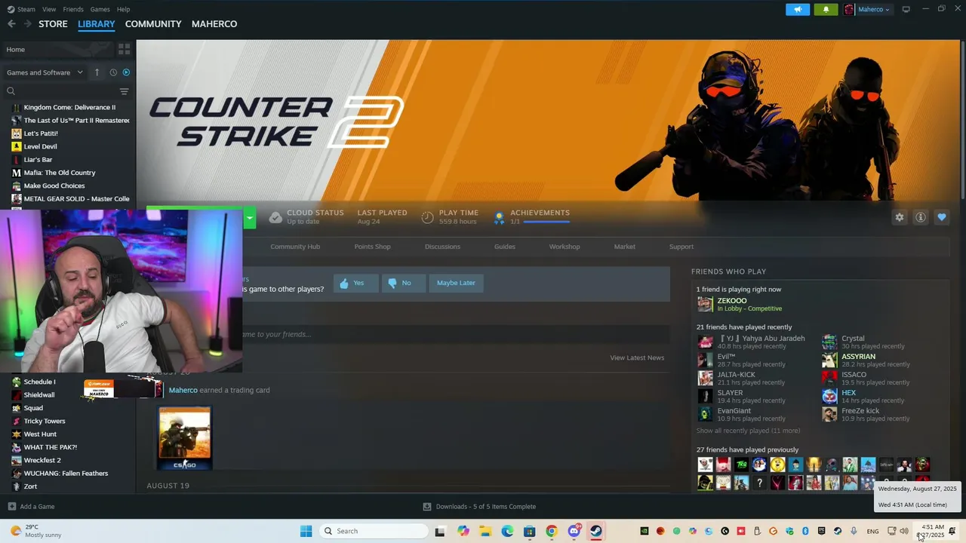Image resolution: width=966 pixels, height=543 pixels.
Task: Open the green notifications bell
Action: (x=826, y=9)
